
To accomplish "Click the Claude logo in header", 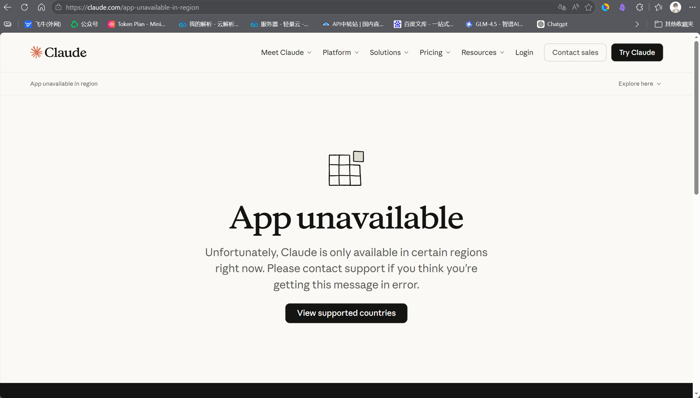I will tap(58, 52).
